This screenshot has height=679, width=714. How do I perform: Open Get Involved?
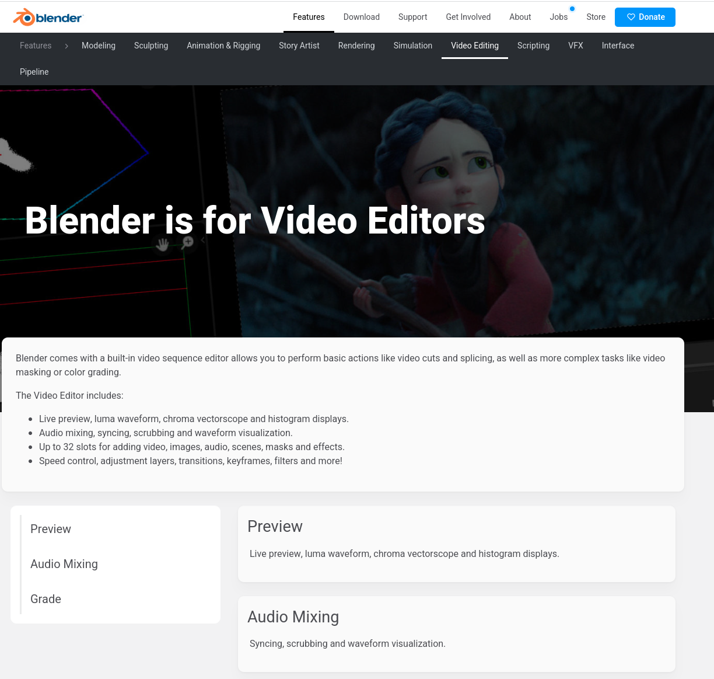[x=468, y=17]
